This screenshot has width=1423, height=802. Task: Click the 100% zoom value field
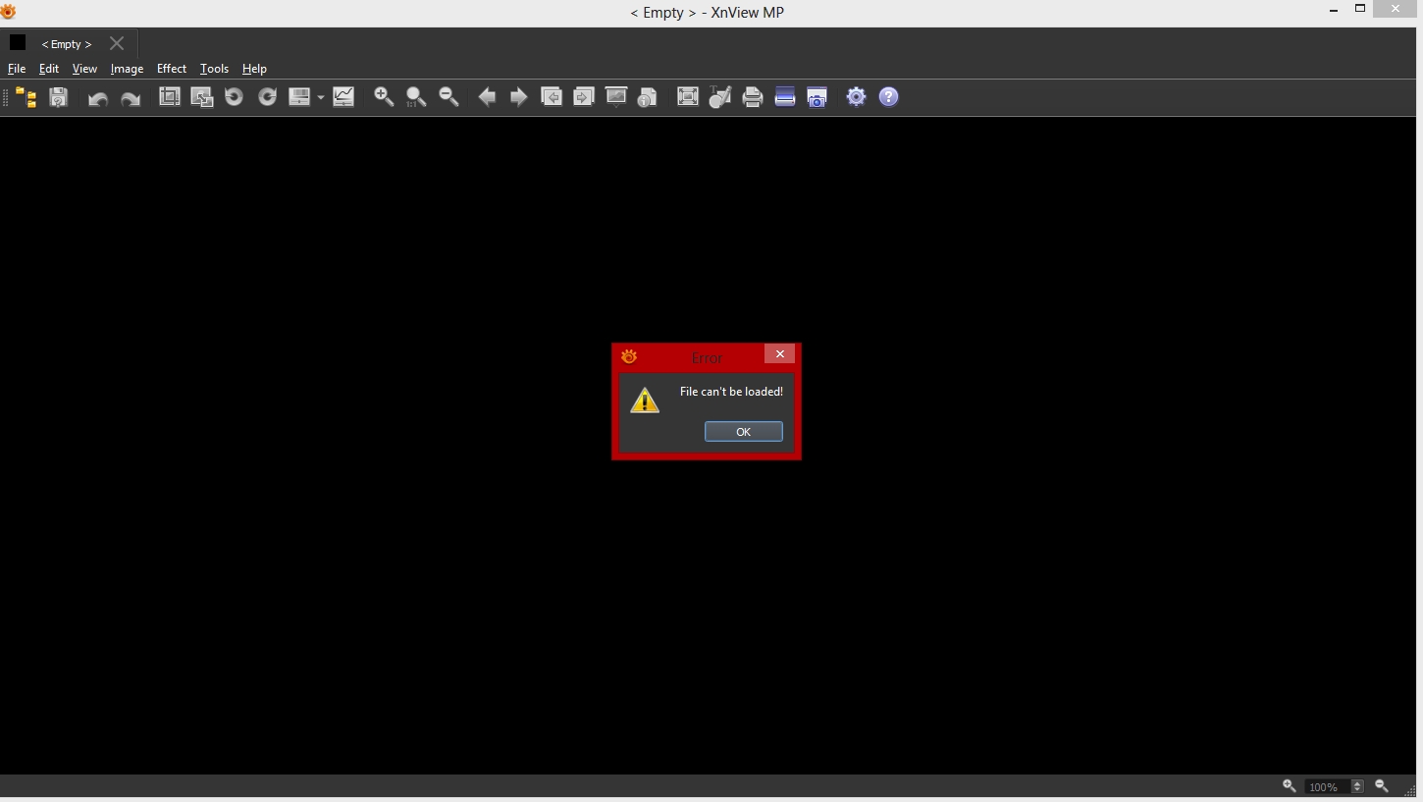click(1327, 787)
